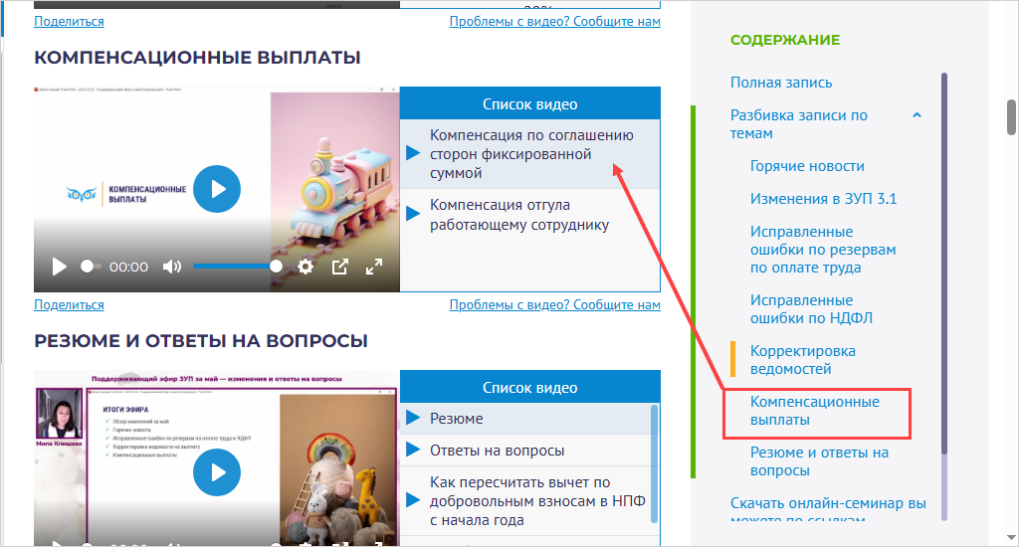Mute the Компенсационные выплаты video volume

pyautogui.click(x=171, y=267)
